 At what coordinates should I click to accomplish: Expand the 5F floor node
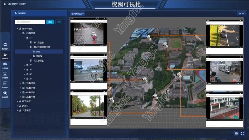point(25,79)
